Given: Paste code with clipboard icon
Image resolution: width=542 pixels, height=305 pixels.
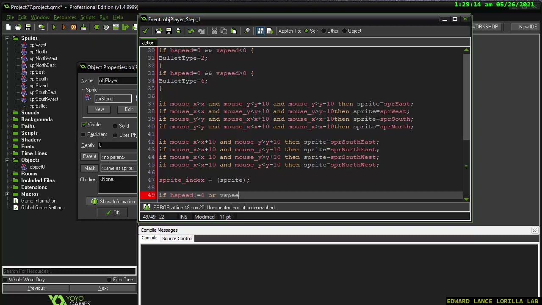Looking at the screenshot, I should pos(234,31).
